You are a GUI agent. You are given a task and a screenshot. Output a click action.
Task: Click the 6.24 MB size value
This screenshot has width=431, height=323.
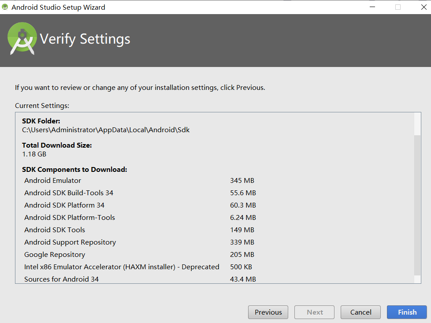243,217
